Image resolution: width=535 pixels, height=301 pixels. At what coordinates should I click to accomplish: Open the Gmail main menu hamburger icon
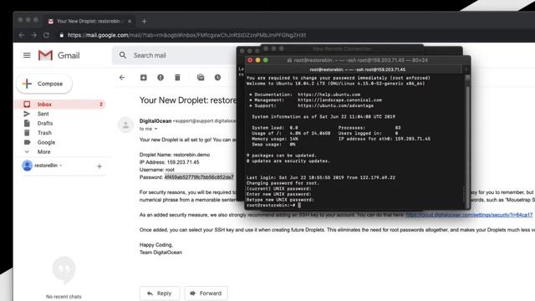[x=27, y=55]
